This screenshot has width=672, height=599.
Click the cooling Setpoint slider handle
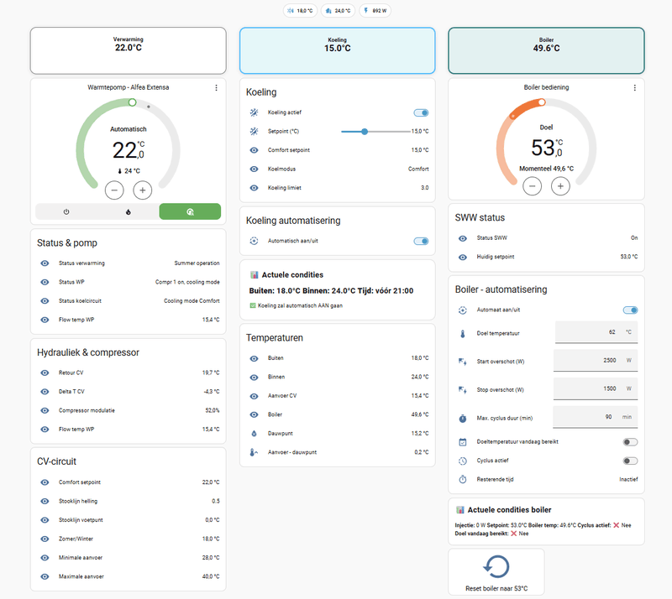point(365,132)
